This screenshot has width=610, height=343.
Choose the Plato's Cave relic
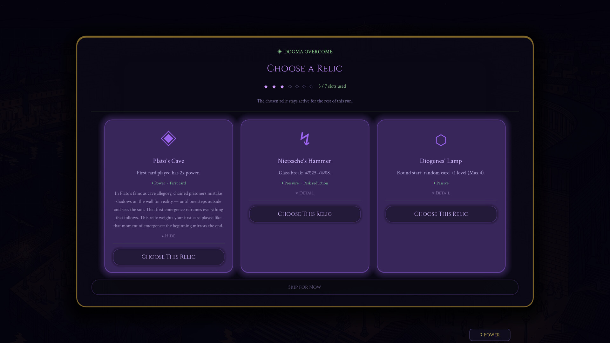pyautogui.click(x=168, y=257)
